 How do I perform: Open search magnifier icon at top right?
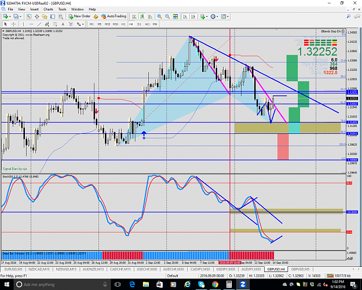(349, 16)
